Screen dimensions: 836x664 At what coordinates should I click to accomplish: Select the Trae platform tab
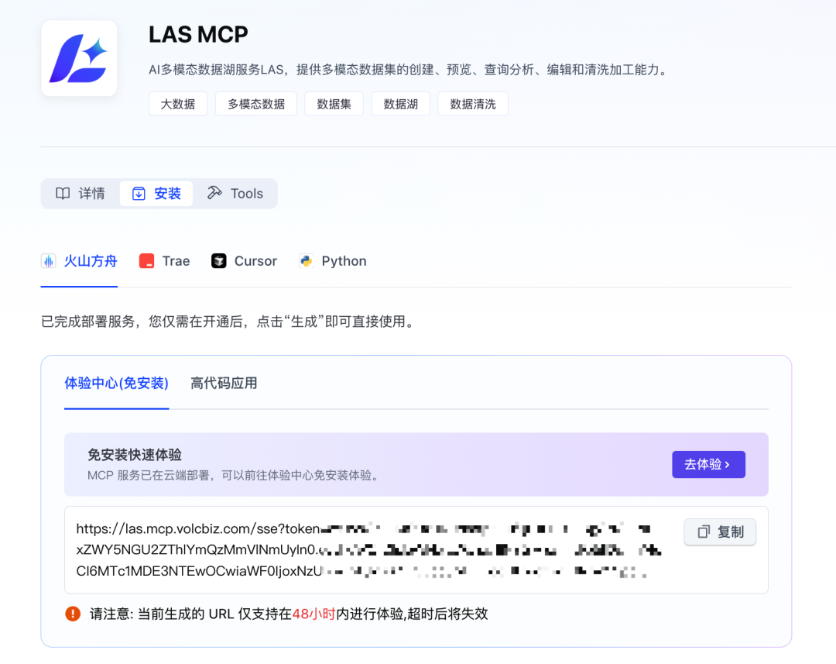164,261
